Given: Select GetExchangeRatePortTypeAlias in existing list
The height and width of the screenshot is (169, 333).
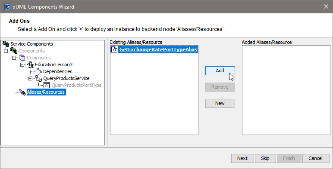Looking at the screenshot, I should (x=158, y=49).
